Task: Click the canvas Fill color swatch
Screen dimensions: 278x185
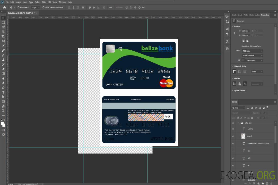Action: click(243, 60)
